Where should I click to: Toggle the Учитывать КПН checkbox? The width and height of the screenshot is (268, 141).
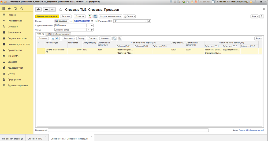[96, 21]
